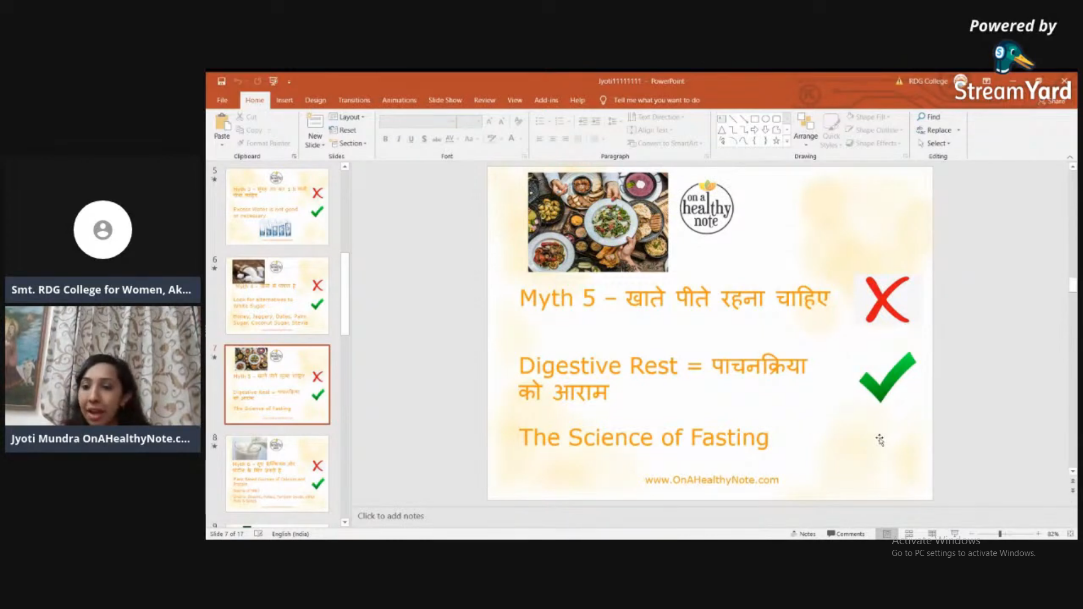Toggle the Comments pane button

(x=846, y=533)
